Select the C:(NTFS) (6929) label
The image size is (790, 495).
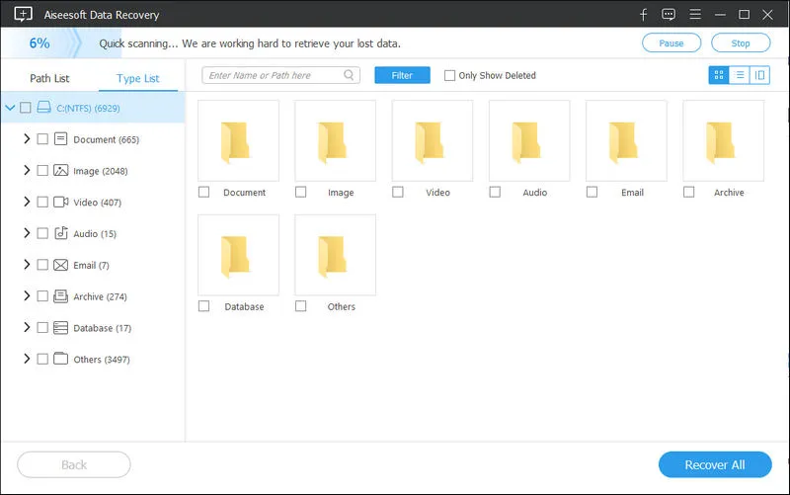pos(88,108)
